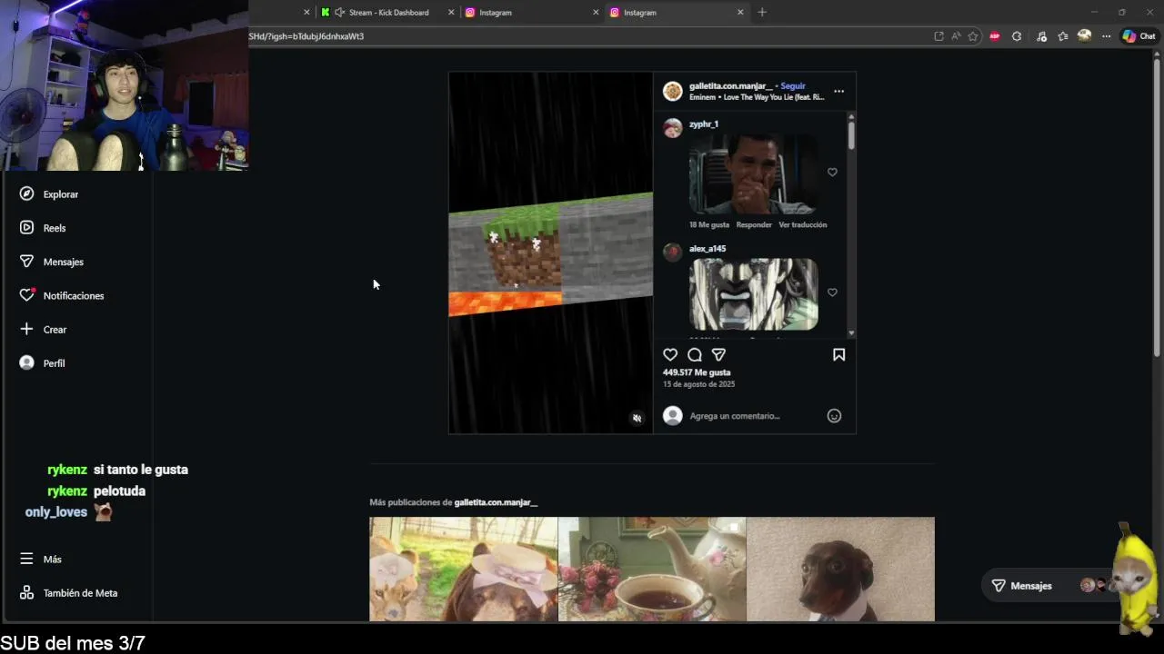Open Mensajes in the left sidebar
Screen dimensions: 1164x654
(51, 262)
